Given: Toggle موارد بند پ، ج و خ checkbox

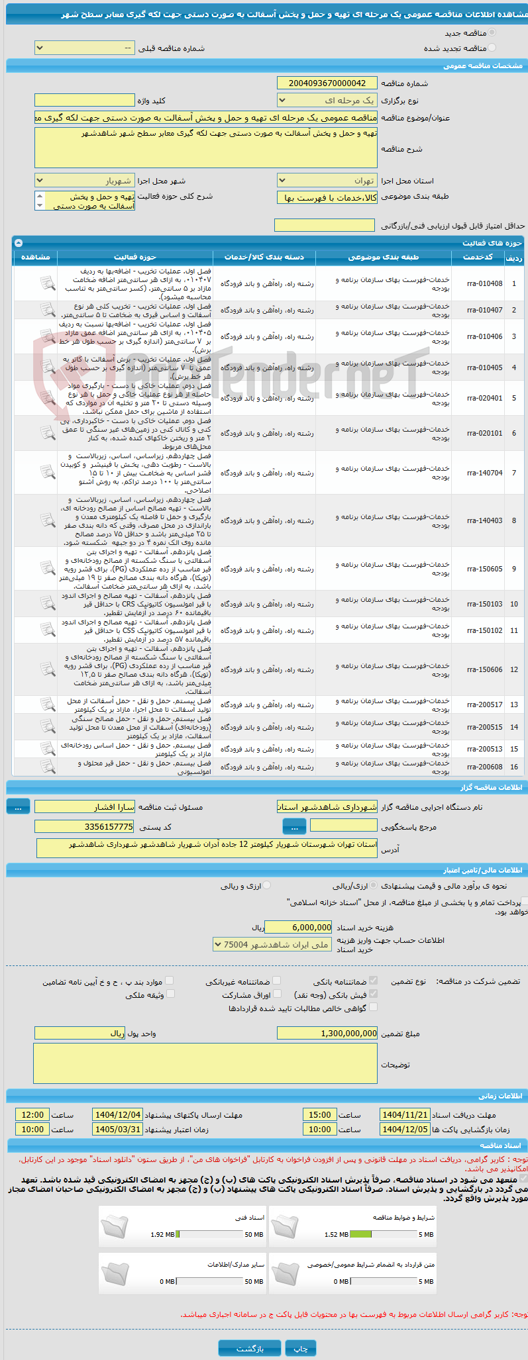Looking at the screenshot, I should click(170, 981).
